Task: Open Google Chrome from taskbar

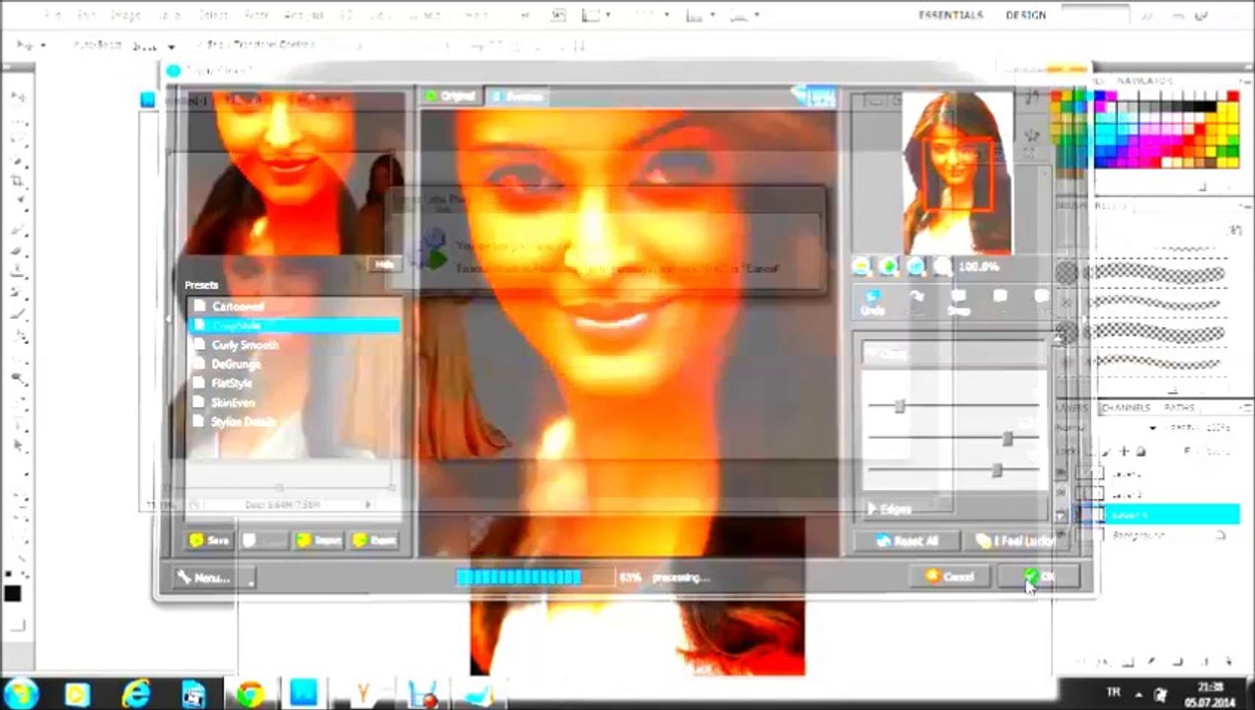Action: click(250, 693)
